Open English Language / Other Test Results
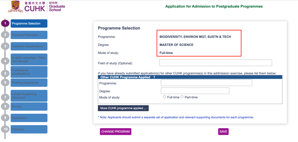This screenshot has height=142, width=298. click(x=29, y=60)
